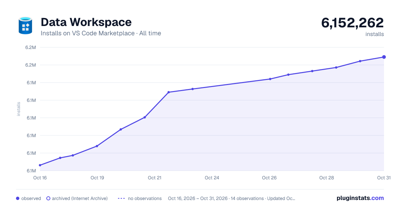The width and height of the screenshot is (400, 210).
Task: Click the 'Oct 16' x-axis label
Action: (x=40, y=178)
